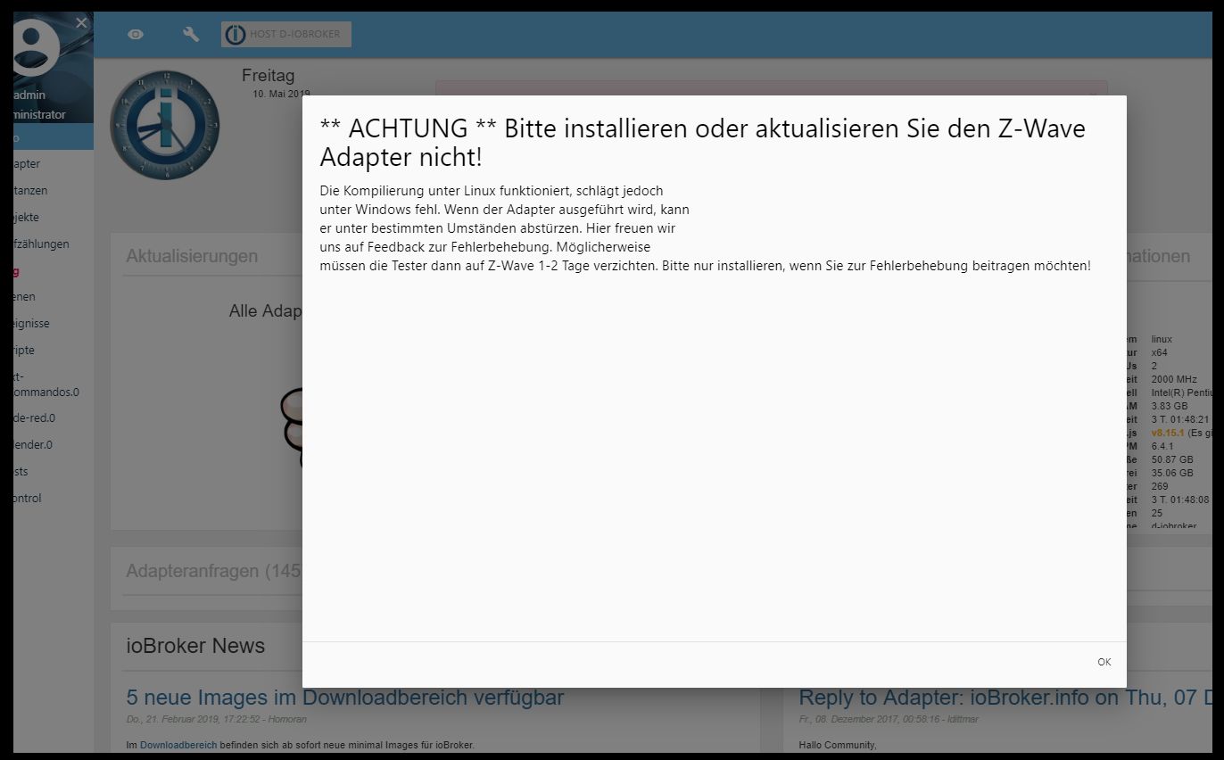Viewport: 1224px width, 760px height.
Task: Click the ioBroker clock logo
Action: [x=164, y=124]
